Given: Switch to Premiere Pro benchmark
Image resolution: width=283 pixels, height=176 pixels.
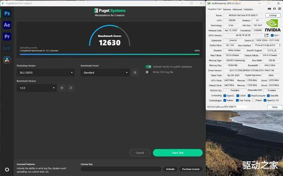Looking at the screenshot, I should pos(7,36).
